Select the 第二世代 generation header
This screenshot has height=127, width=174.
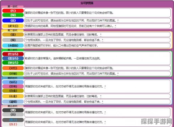click(x=12, y=30)
